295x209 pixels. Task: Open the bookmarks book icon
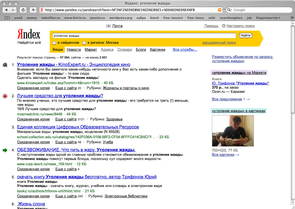click(7, 18)
